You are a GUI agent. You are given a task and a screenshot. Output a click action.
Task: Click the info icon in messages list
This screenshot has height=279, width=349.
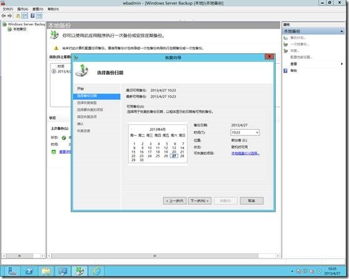54,71
